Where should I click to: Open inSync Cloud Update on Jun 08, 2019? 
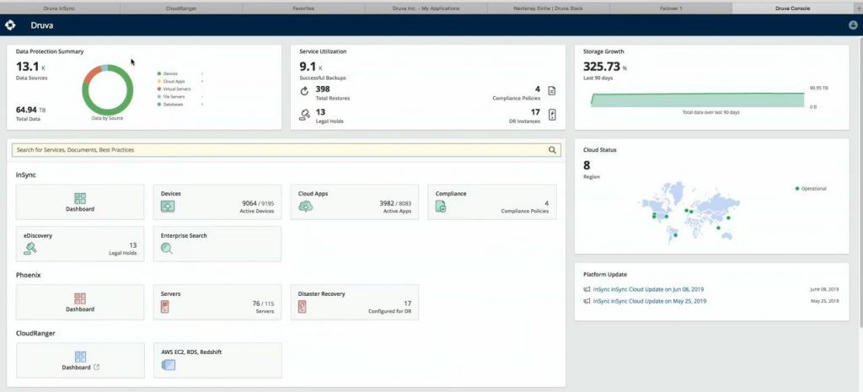click(648, 290)
